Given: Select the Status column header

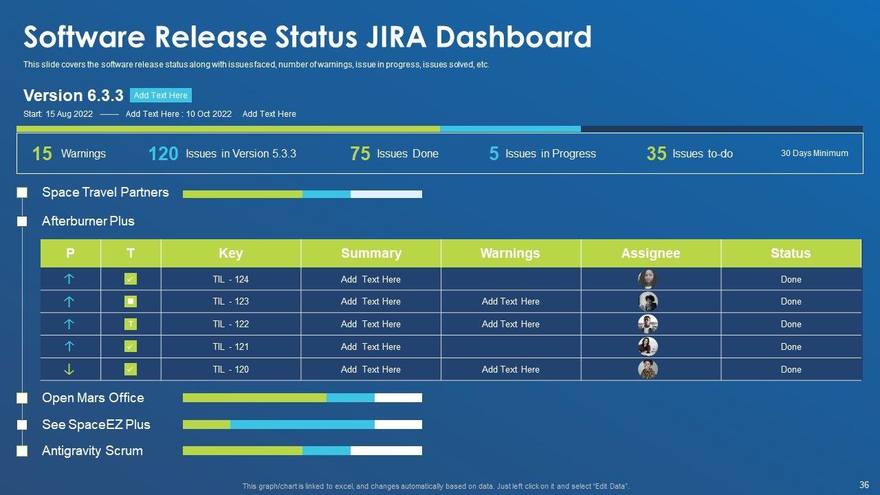Looking at the screenshot, I should point(791,253).
